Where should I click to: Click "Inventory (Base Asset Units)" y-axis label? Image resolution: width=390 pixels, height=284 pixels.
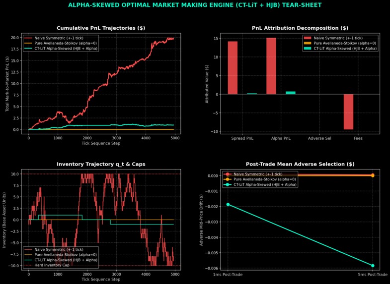pyautogui.click(x=4, y=220)
